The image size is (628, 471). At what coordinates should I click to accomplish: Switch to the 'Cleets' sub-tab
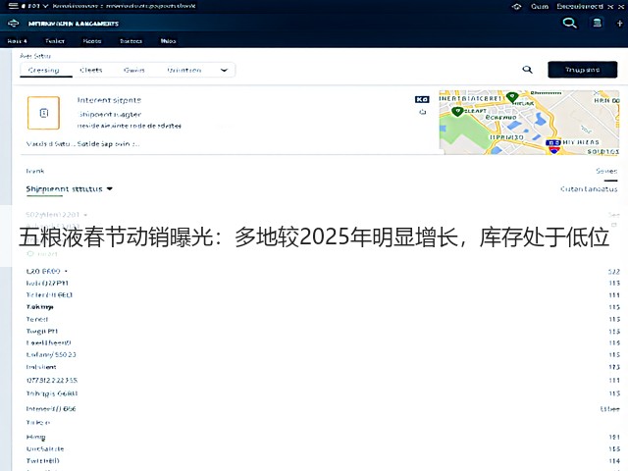(x=91, y=70)
